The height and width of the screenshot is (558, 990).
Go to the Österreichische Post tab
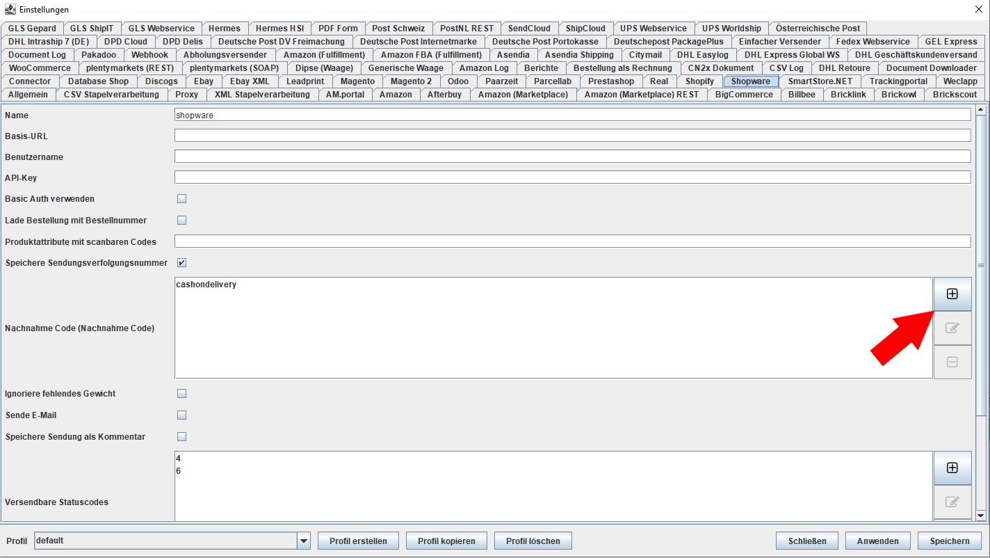(818, 29)
